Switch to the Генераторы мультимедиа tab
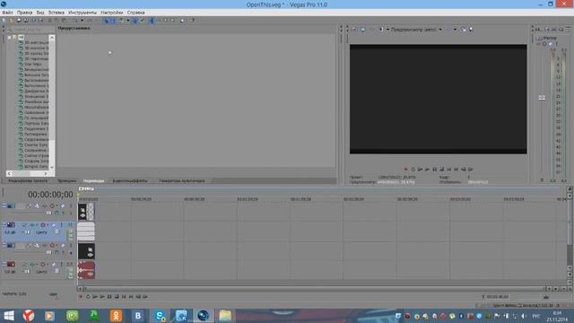 point(182,181)
